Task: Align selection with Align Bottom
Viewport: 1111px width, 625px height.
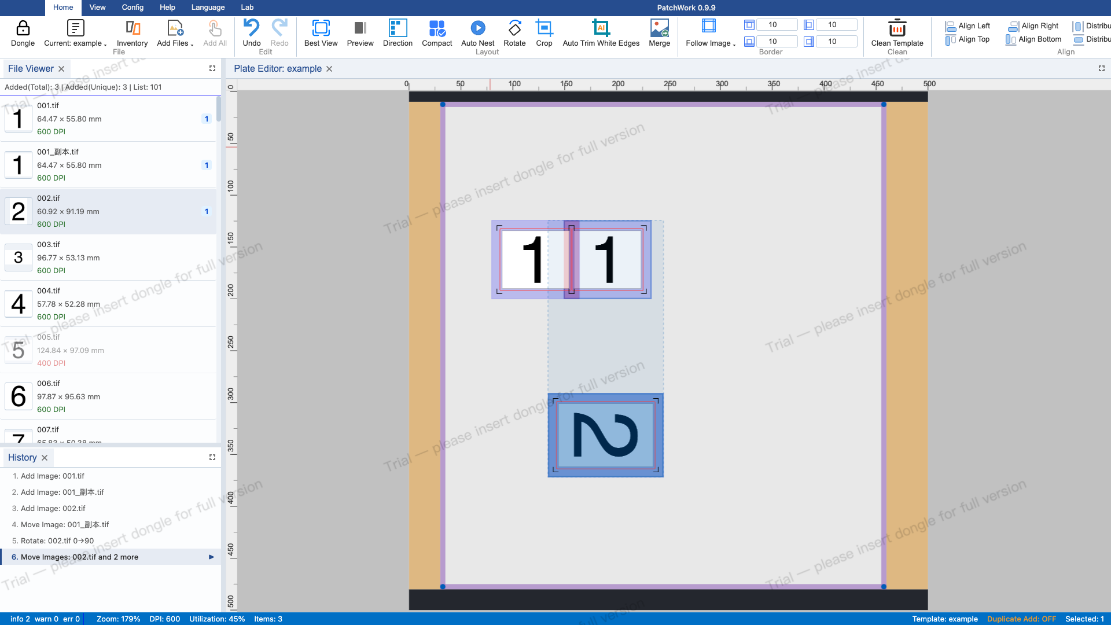Action: point(1033,39)
